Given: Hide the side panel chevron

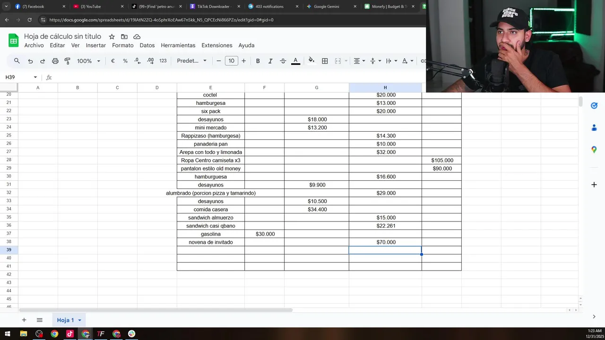Looking at the screenshot, I should pos(594,317).
